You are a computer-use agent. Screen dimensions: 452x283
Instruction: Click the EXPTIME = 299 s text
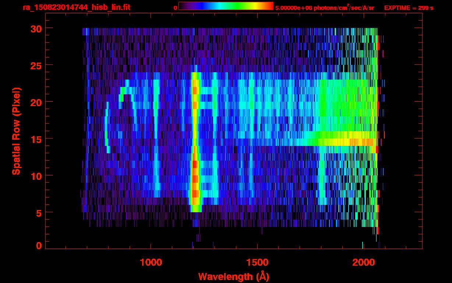tap(409, 8)
